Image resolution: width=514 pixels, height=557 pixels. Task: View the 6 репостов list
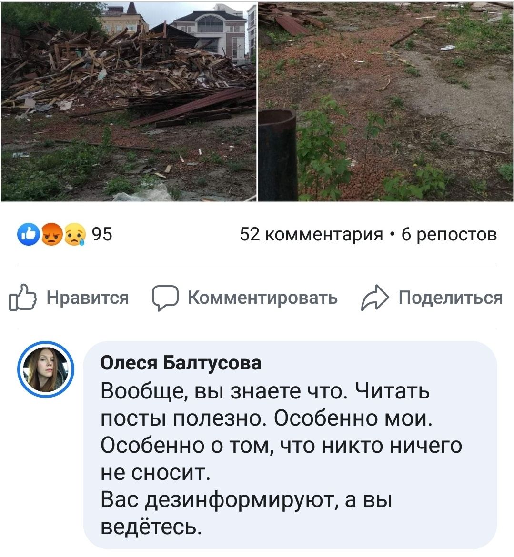pyautogui.click(x=449, y=234)
